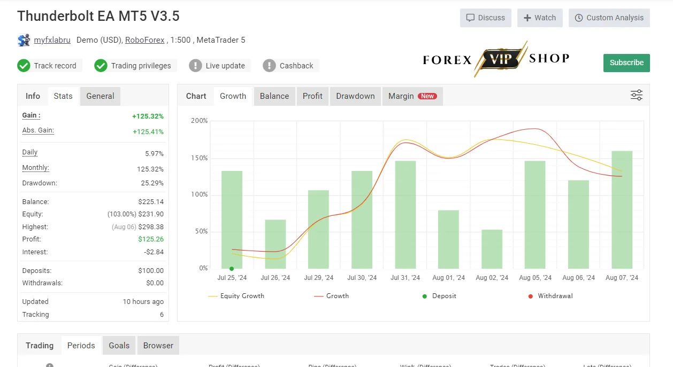
Task: Click the Forex VIP Shop logo
Action: [496, 59]
